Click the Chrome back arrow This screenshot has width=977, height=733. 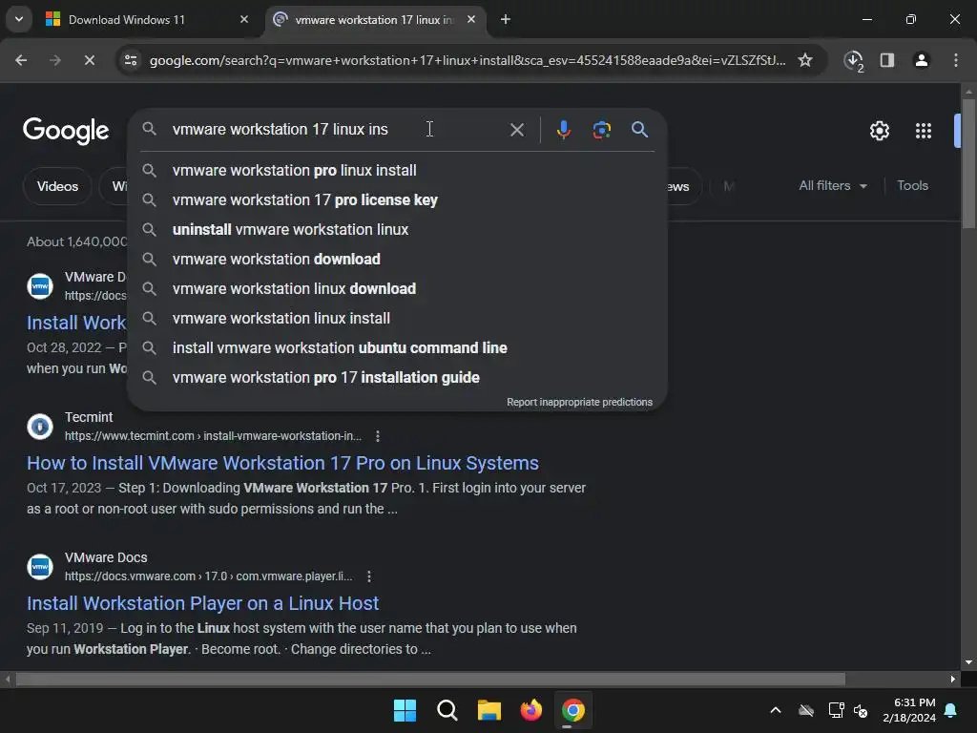point(21,60)
